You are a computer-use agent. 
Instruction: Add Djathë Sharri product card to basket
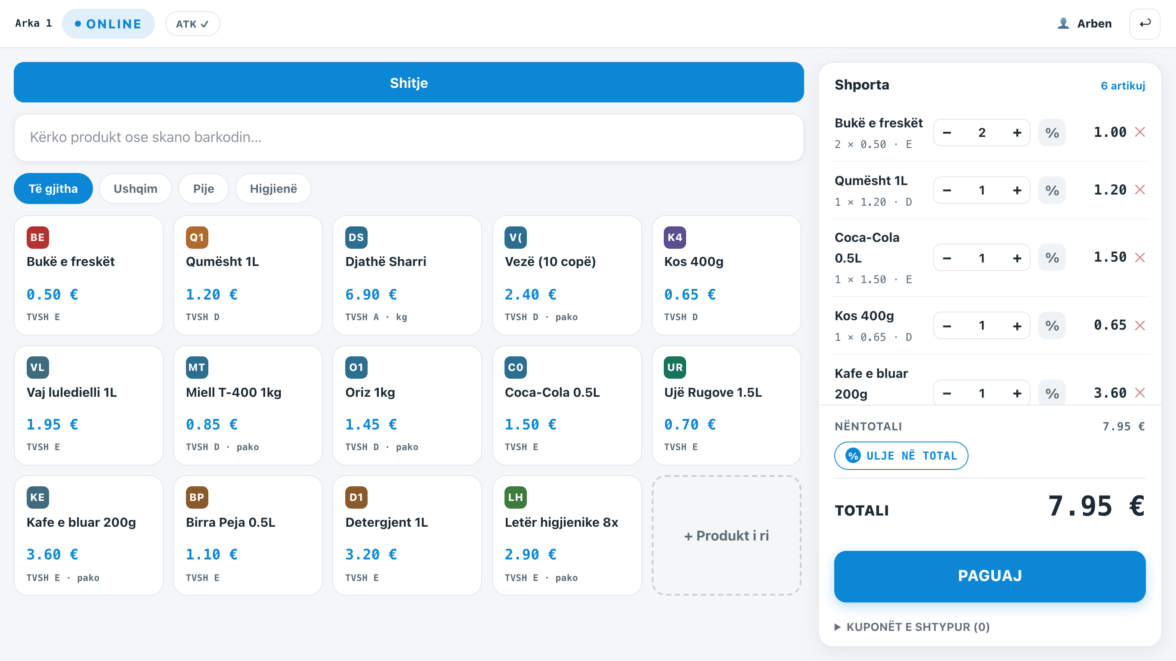click(x=407, y=275)
